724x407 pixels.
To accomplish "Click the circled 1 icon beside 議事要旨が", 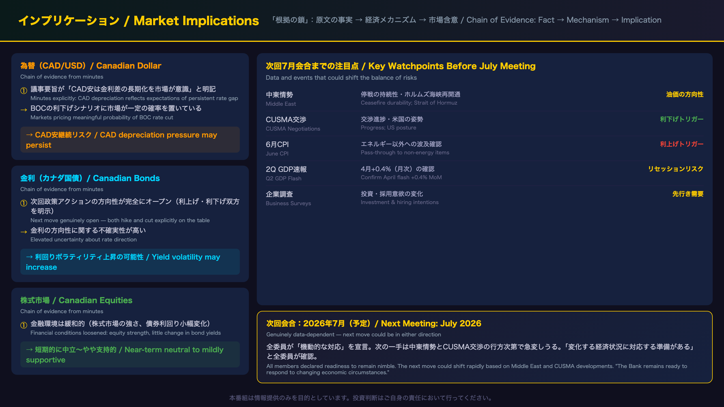I will pyautogui.click(x=24, y=90).
